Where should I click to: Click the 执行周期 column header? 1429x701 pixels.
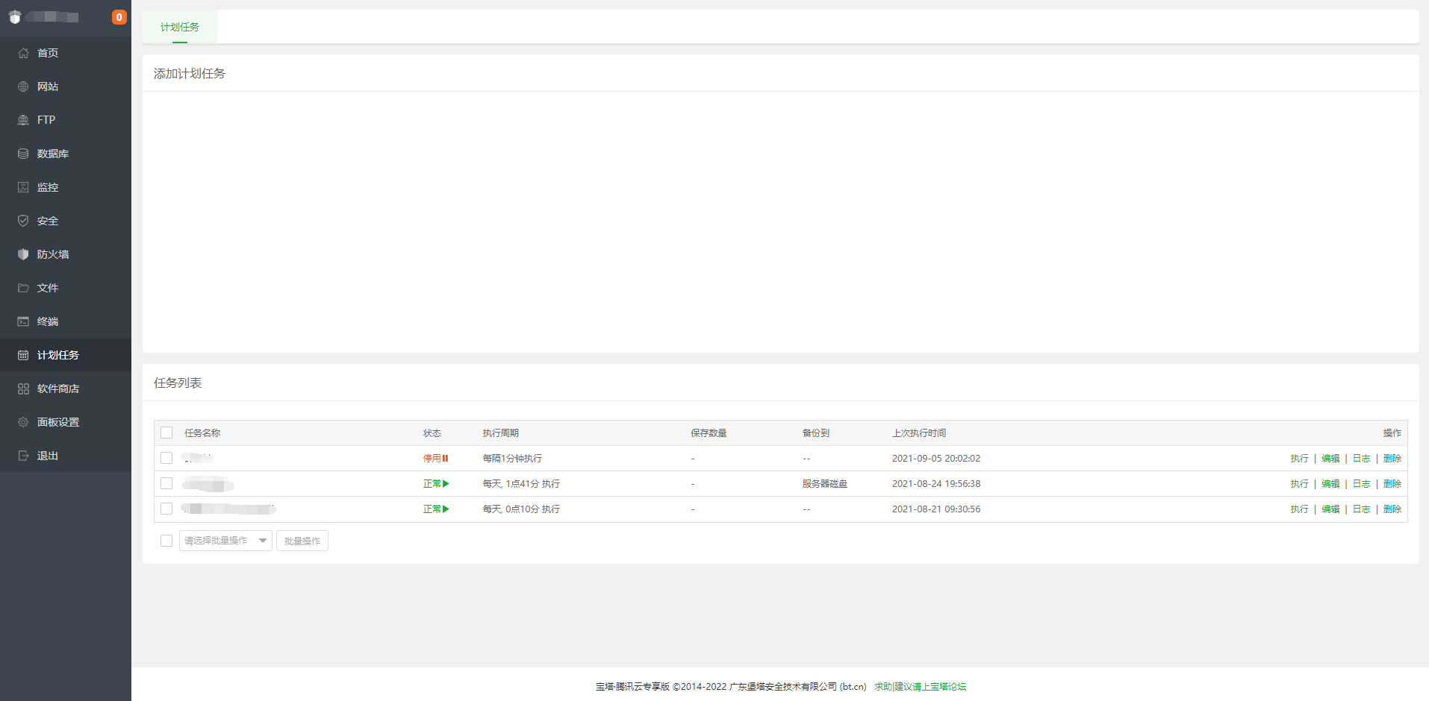[x=501, y=433]
